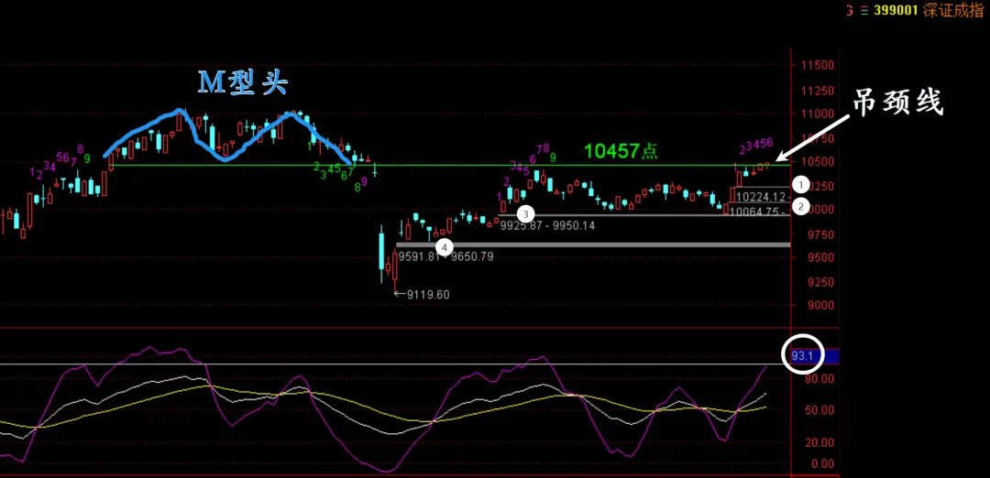Image resolution: width=990 pixels, height=478 pixels.
Task: Click the 10224.12 gap label
Action: [763, 196]
